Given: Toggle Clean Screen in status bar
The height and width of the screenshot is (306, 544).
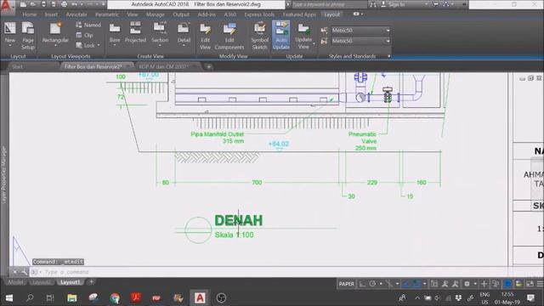Looking at the screenshot, I should tap(530, 284).
